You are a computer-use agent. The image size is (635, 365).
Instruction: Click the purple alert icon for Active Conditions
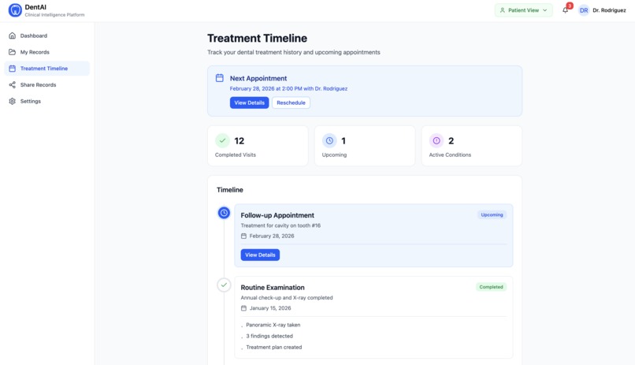[x=436, y=140]
